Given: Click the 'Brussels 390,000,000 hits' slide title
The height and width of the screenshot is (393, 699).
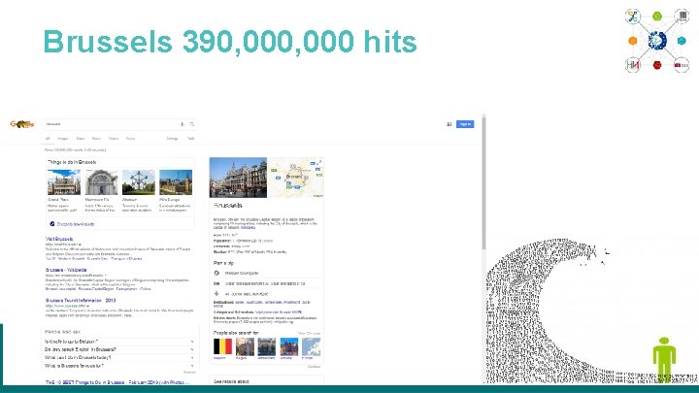Looking at the screenshot, I should (x=230, y=42).
